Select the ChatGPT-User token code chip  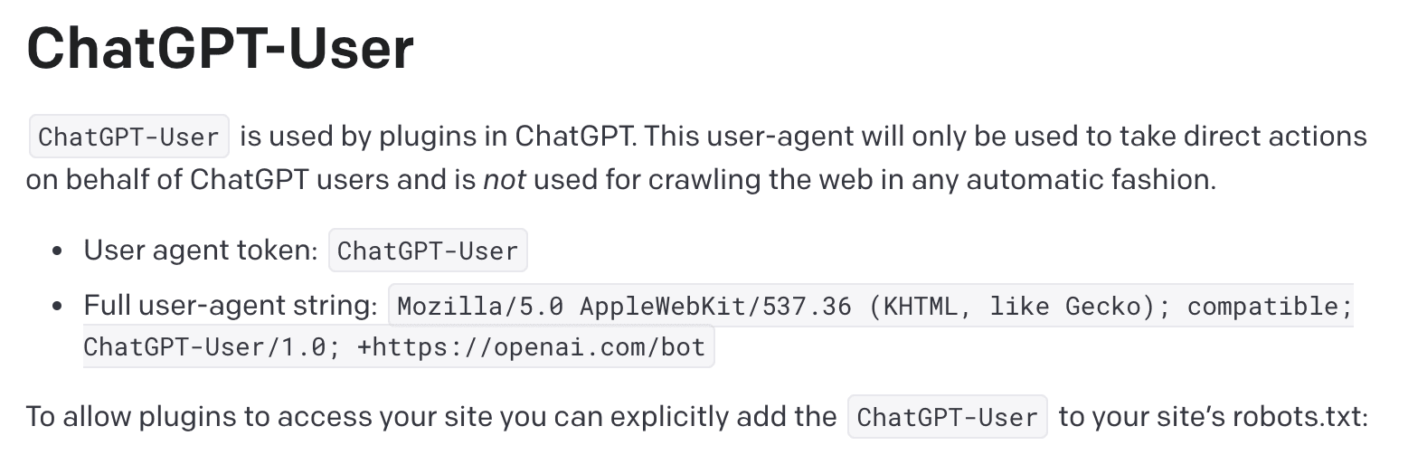[428, 251]
